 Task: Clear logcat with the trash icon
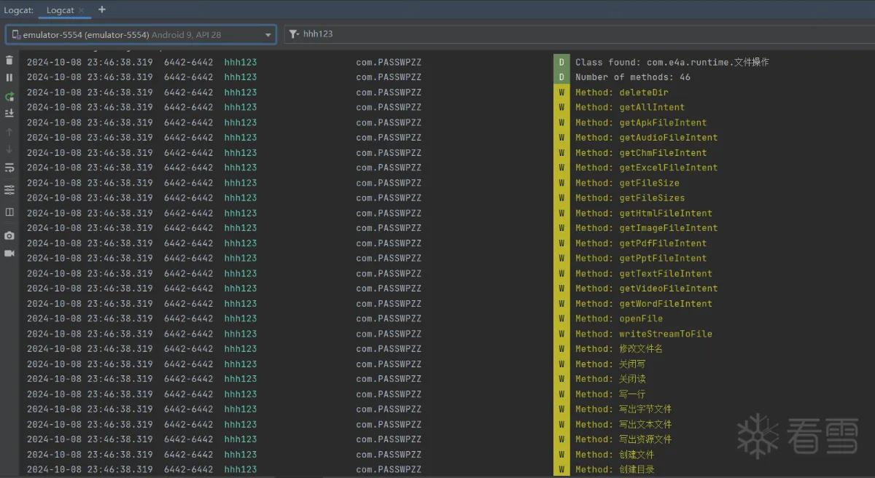pos(9,60)
